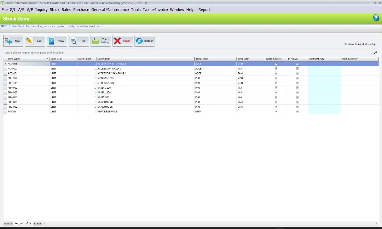Delete the selected stock item
Screen dimensions: 382x229
click(122, 40)
